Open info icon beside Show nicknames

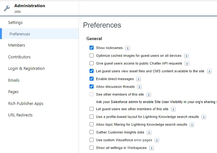pyautogui.click(x=127, y=48)
